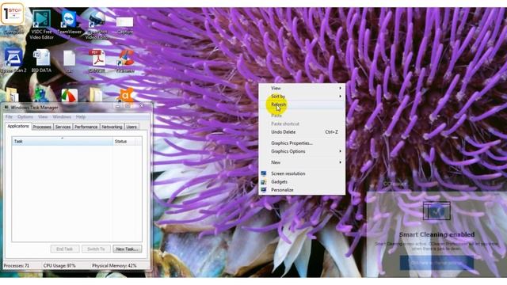Open the Epson Scan 2 shortcut
507x285 pixels.
[13, 61]
